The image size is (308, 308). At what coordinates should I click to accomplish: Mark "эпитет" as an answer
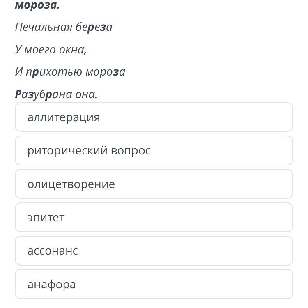click(154, 218)
